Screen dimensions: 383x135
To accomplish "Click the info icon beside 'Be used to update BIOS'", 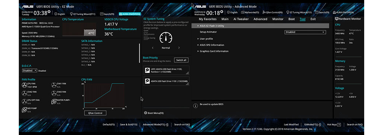I will pos(196,106).
